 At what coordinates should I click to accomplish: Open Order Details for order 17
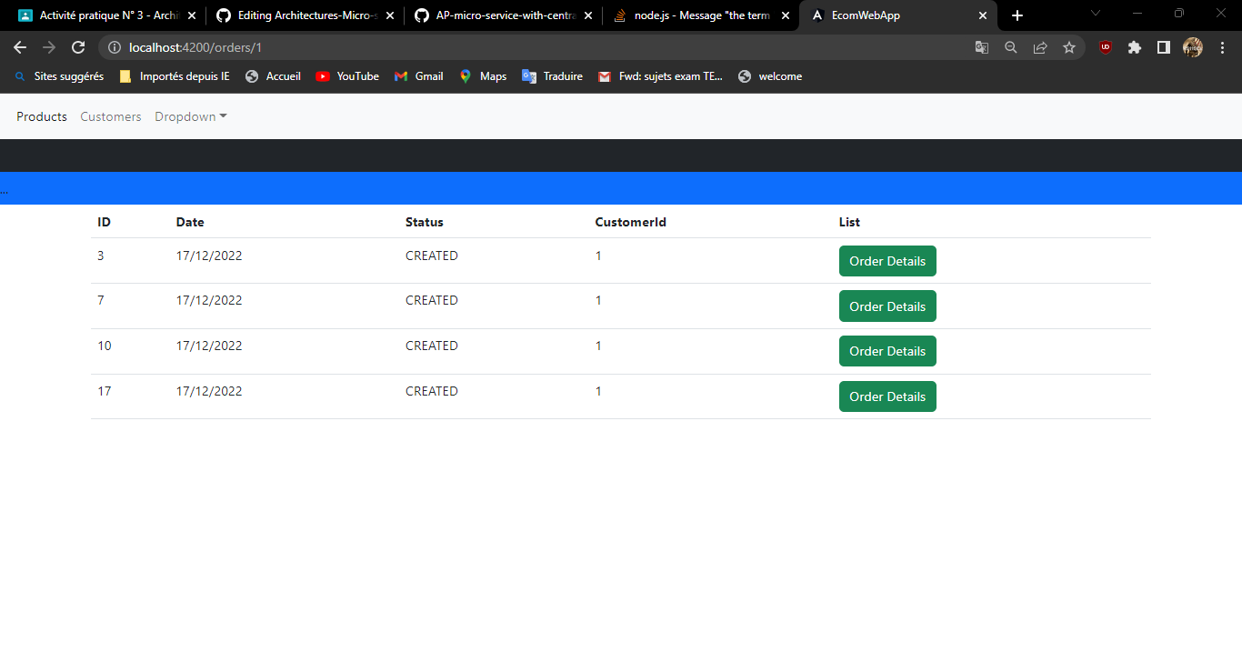point(886,396)
